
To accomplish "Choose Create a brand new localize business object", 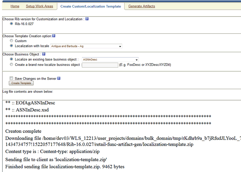I will (12, 64).
